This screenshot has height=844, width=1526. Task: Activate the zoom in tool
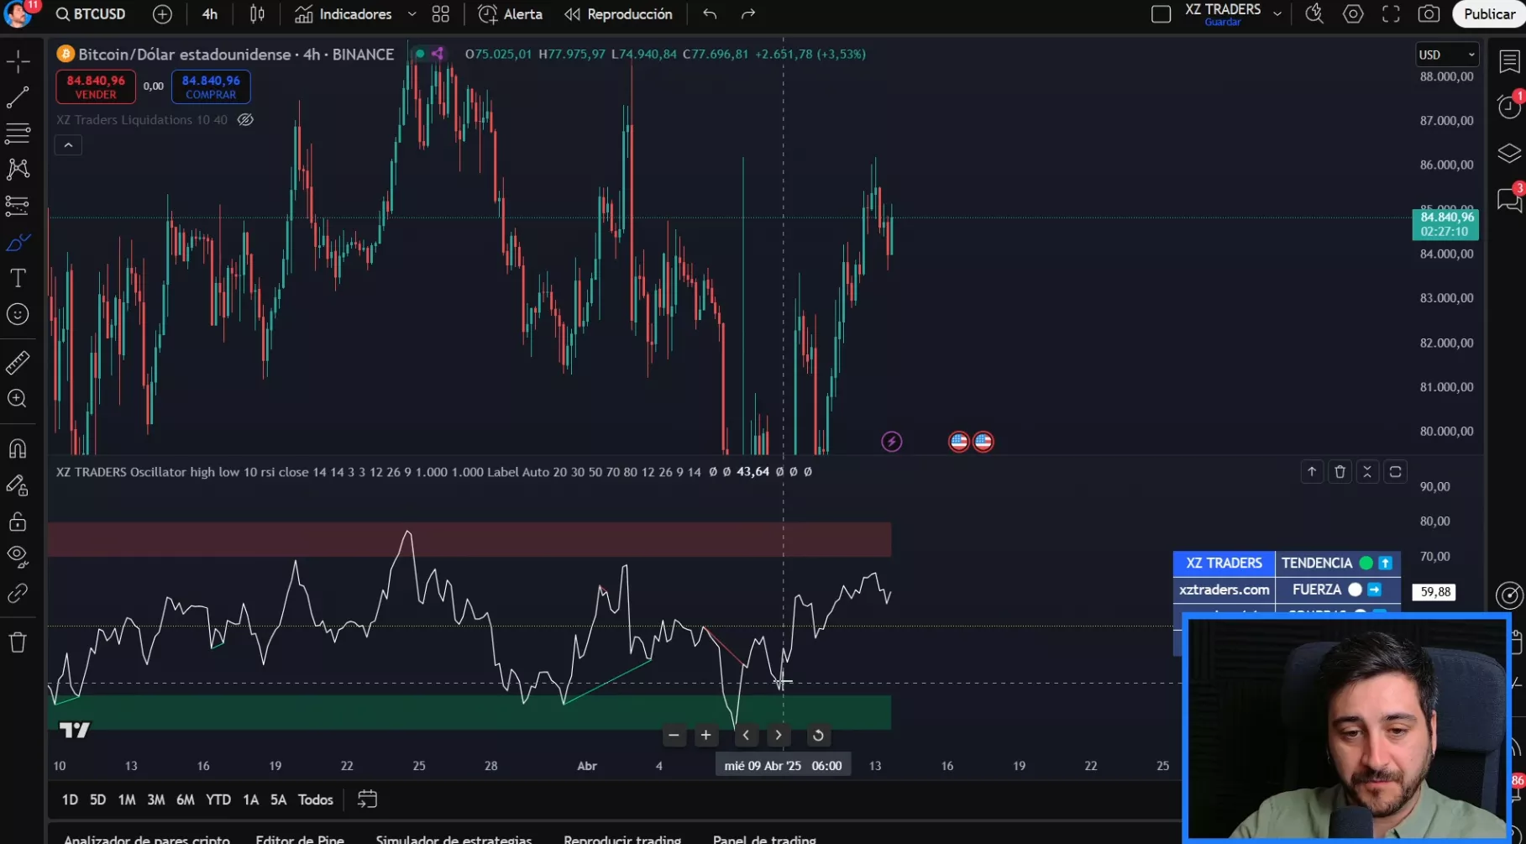18,398
